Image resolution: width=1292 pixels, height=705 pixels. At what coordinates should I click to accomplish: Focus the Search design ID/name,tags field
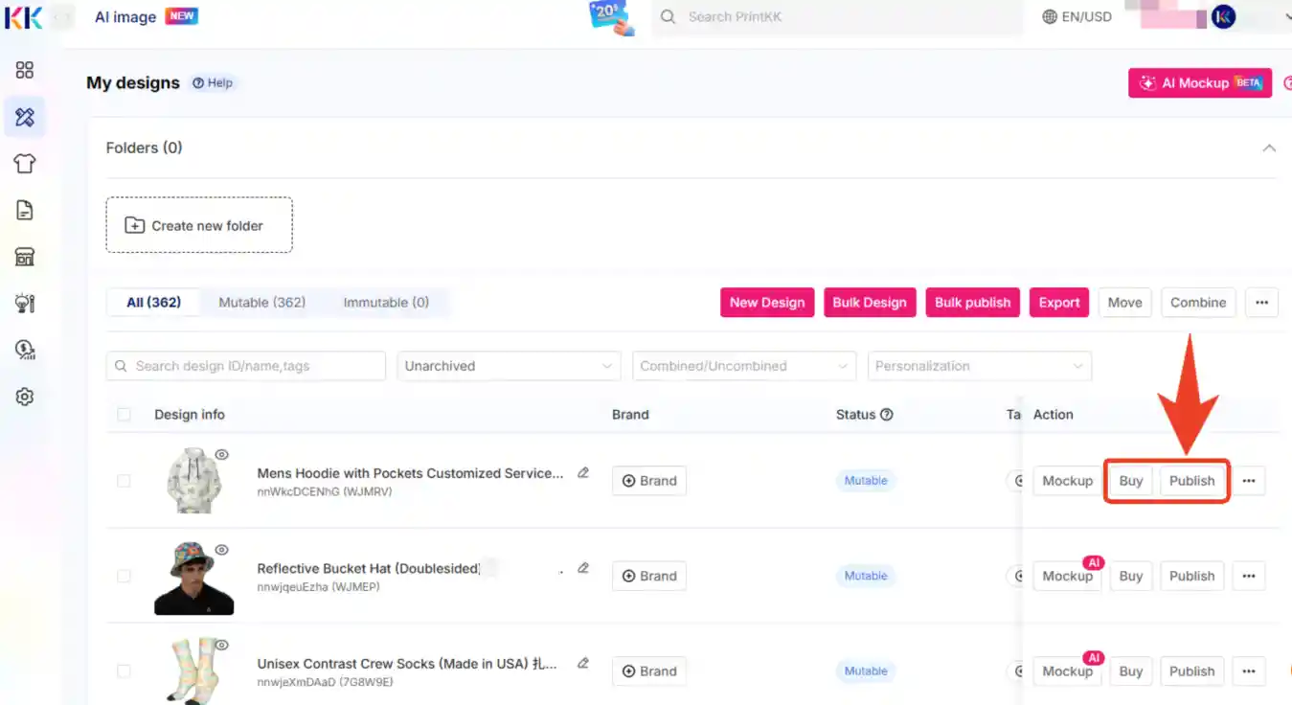(x=246, y=366)
